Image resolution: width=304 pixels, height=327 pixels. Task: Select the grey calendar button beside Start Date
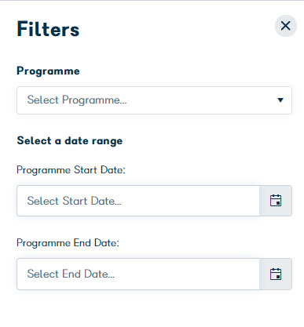(x=276, y=201)
